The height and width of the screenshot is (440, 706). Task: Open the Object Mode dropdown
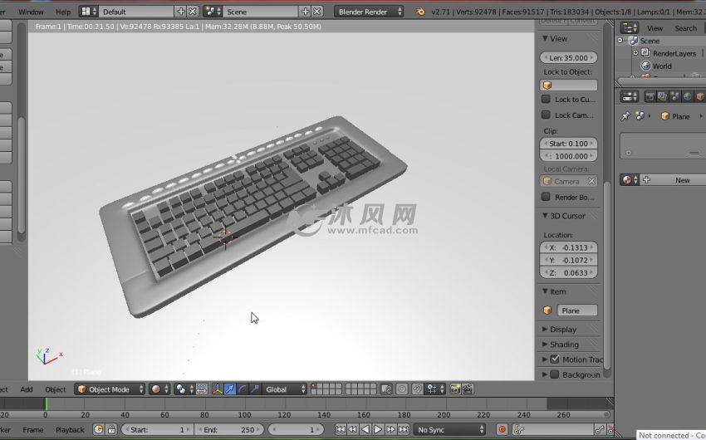pos(110,389)
